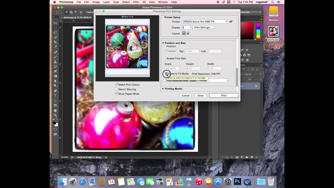The width and height of the screenshot is (334, 188).
Task: Toggle Match Print Colors checkbox
Action: pos(116,85)
